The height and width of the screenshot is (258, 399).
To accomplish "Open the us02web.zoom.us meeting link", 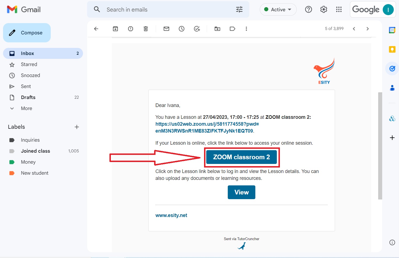I will (x=207, y=127).
